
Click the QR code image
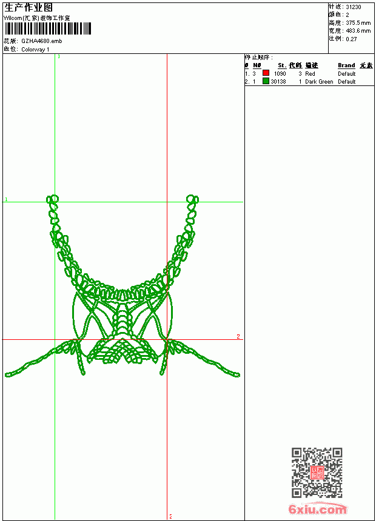click(317, 473)
